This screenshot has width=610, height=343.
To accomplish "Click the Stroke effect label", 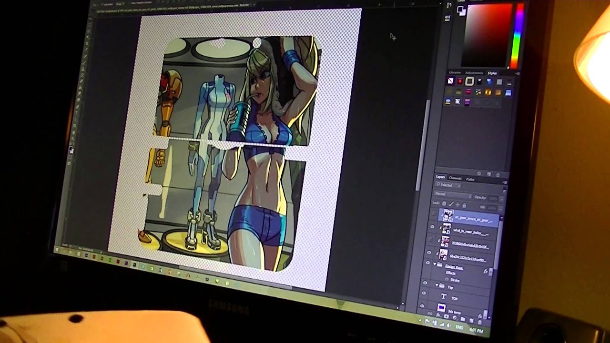I will click(455, 280).
